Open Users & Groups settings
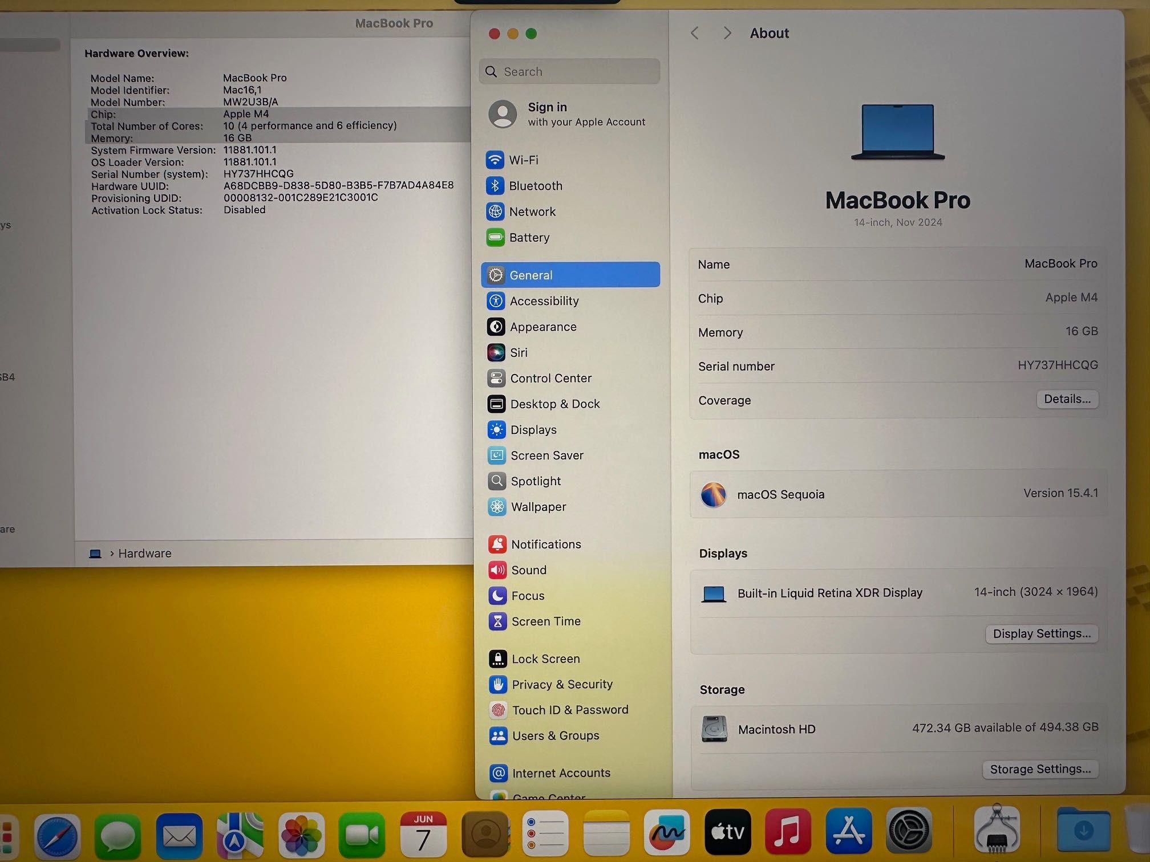This screenshot has height=862, width=1150. (x=572, y=735)
